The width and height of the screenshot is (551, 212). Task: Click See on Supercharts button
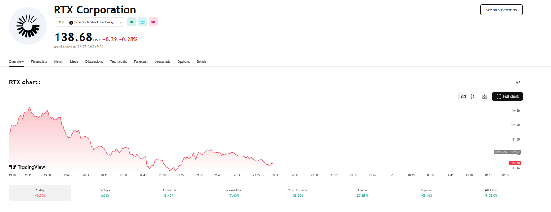click(502, 10)
